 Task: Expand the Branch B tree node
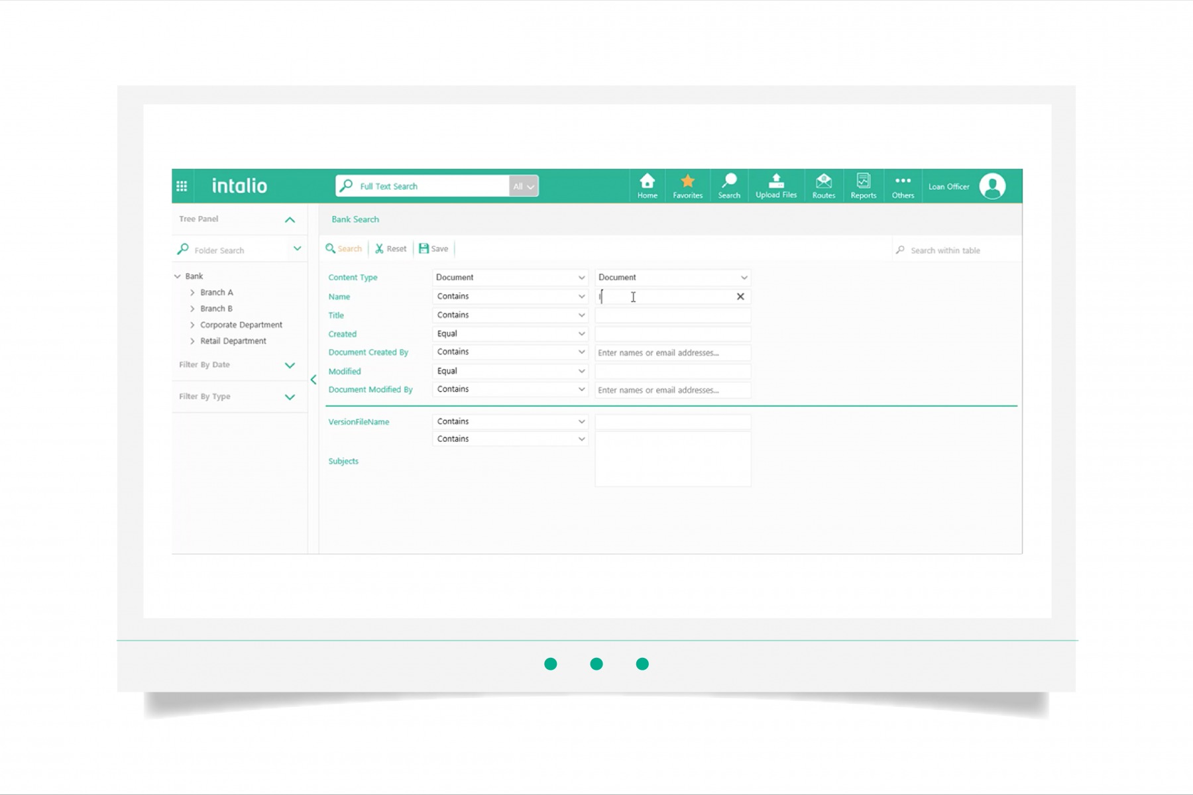click(x=192, y=309)
